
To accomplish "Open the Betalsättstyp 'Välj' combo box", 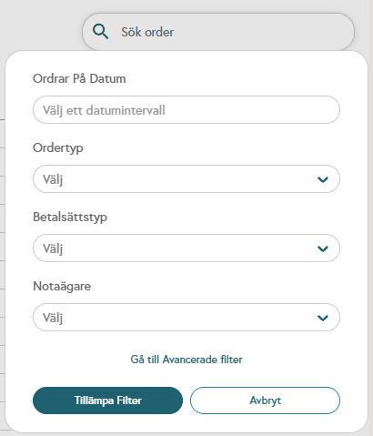I will [186, 248].
